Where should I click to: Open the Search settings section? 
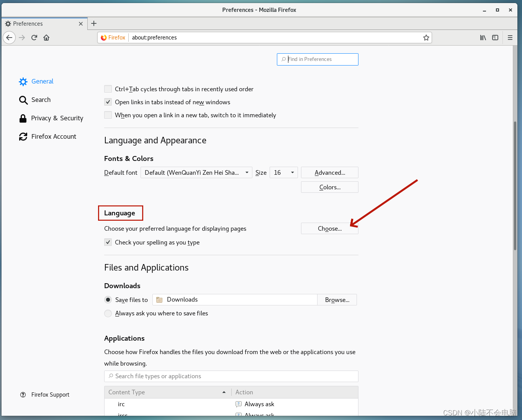(41, 100)
